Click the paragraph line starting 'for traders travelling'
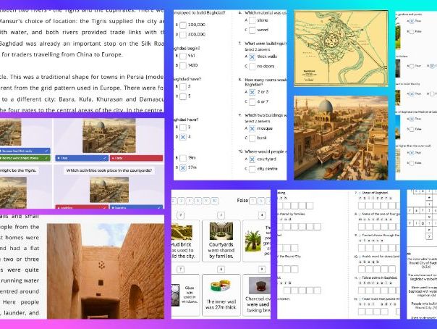 click(x=62, y=54)
